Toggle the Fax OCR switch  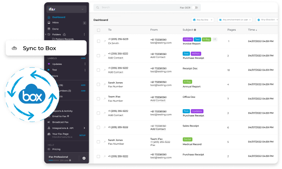(x=195, y=8)
